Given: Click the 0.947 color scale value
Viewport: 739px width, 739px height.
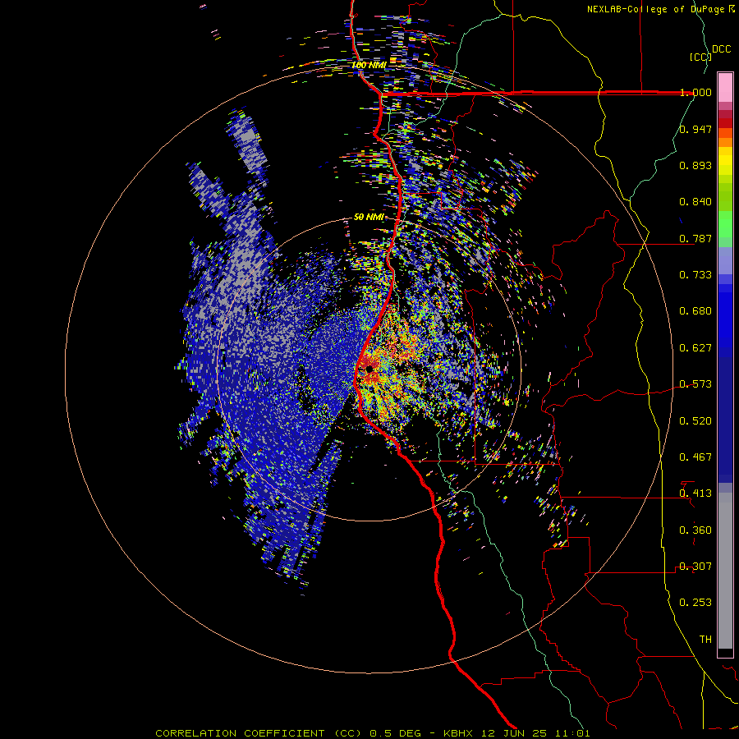Looking at the screenshot, I should (695, 129).
